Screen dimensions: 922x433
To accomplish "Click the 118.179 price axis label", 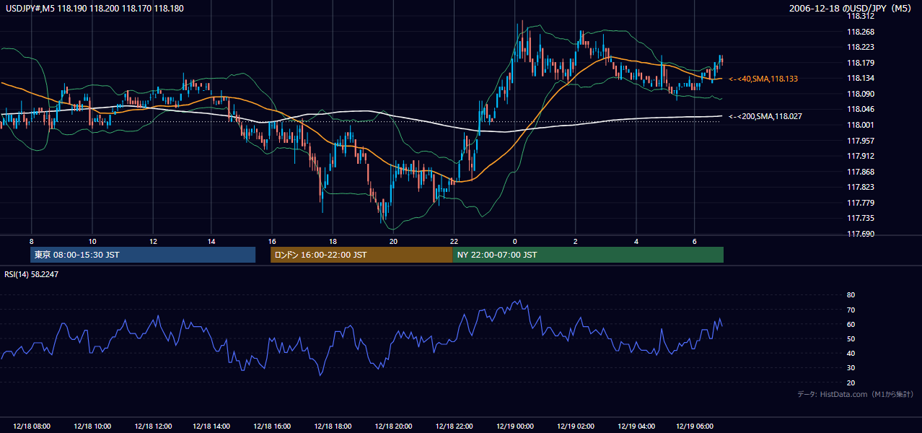I will coord(860,63).
